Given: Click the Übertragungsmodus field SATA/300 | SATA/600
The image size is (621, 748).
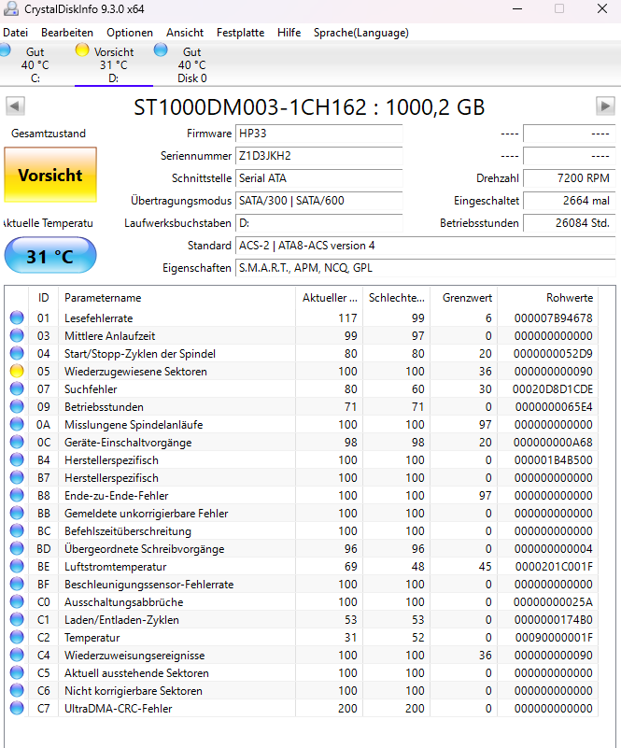Looking at the screenshot, I should click(319, 201).
